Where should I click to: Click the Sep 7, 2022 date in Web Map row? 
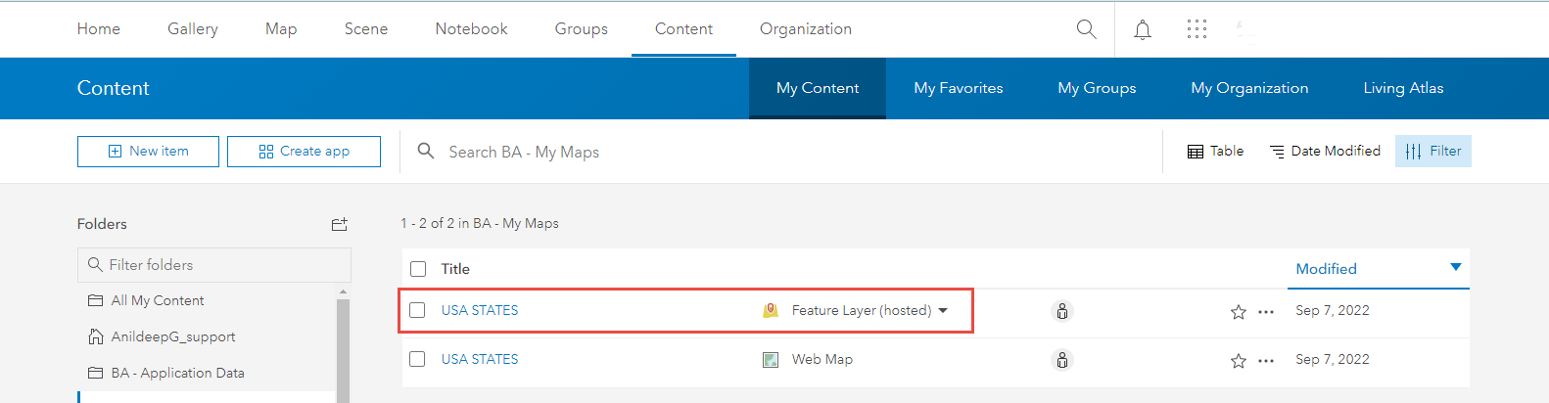coord(1333,359)
